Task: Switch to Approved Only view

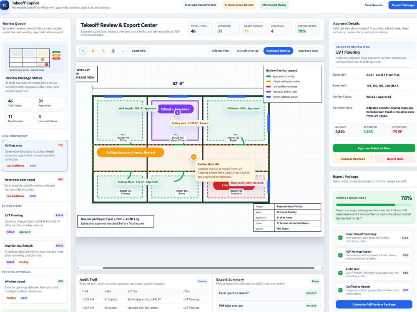Action: (x=308, y=51)
